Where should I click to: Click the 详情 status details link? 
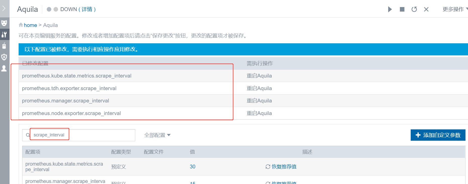(87, 9)
